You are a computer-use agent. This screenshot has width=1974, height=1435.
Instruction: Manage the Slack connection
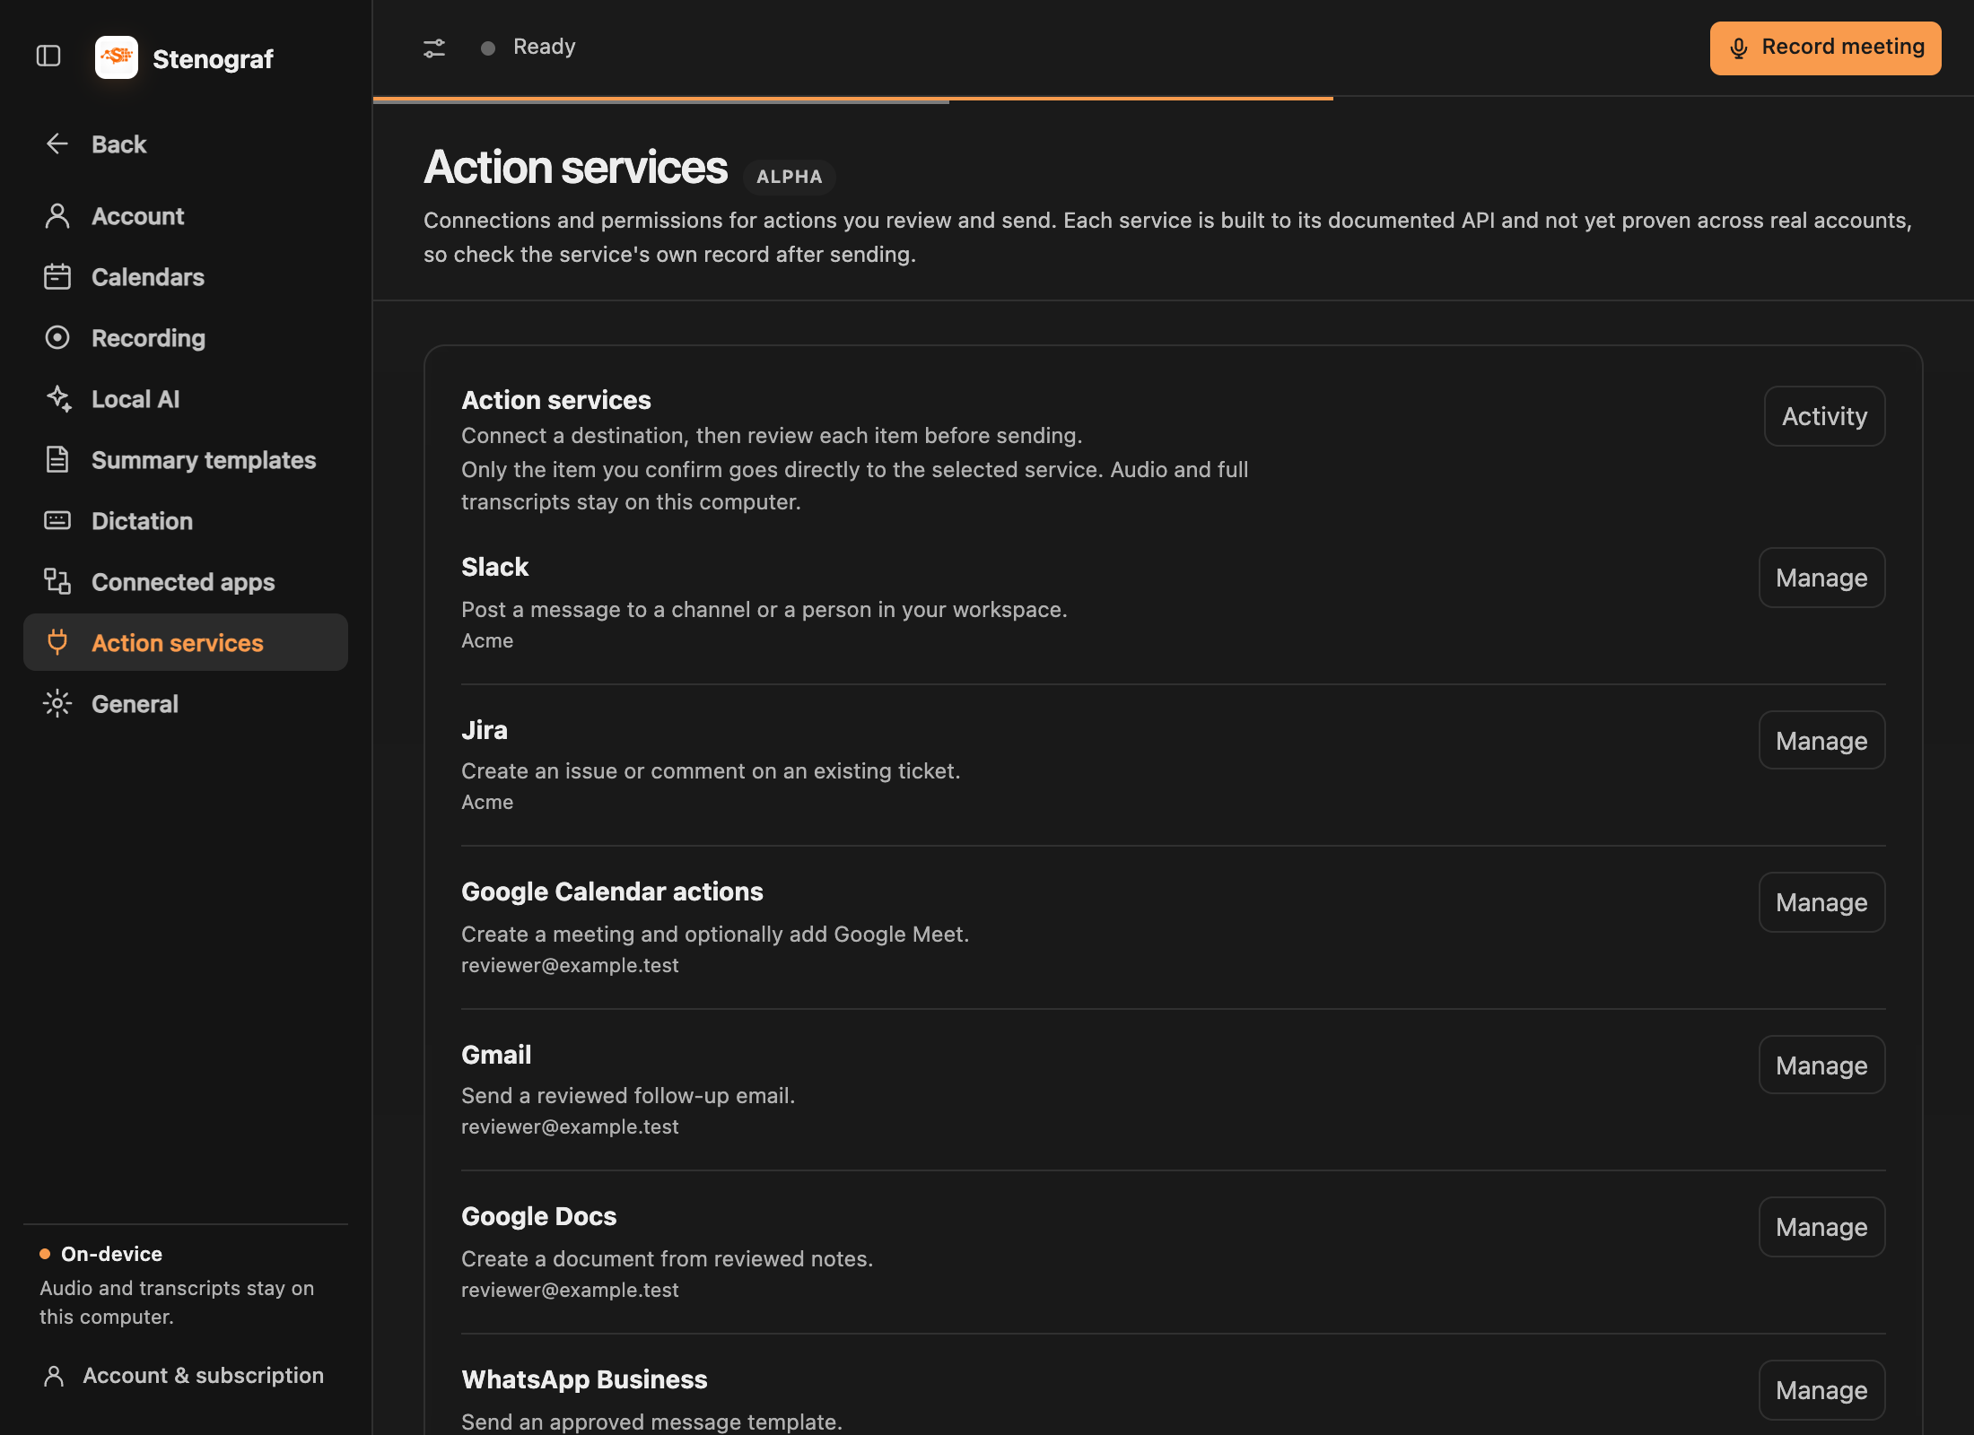pyautogui.click(x=1821, y=578)
